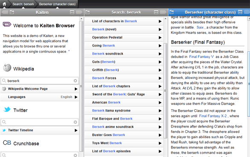Select 'Search: berserk' breadcrumb tab
The image size is (250, 157).
click(x=23, y=4)
